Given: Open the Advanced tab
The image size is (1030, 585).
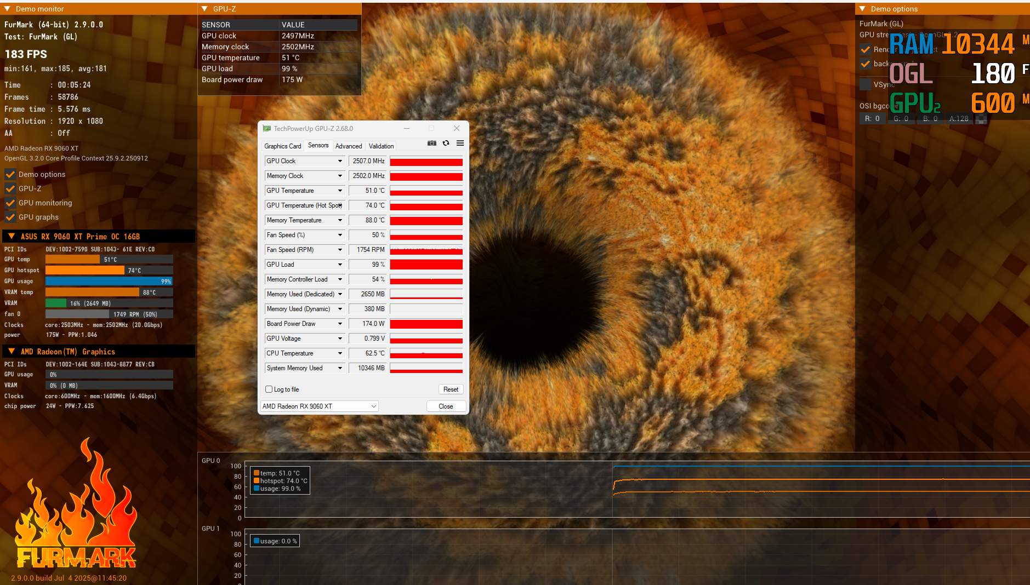Looking at the screenshot, I should pos(349,146).
